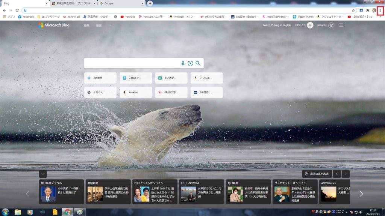Screen dimensions: 385x216
Task: Open the Bing hamburger settings menu
Action: [x=341, y=25]
